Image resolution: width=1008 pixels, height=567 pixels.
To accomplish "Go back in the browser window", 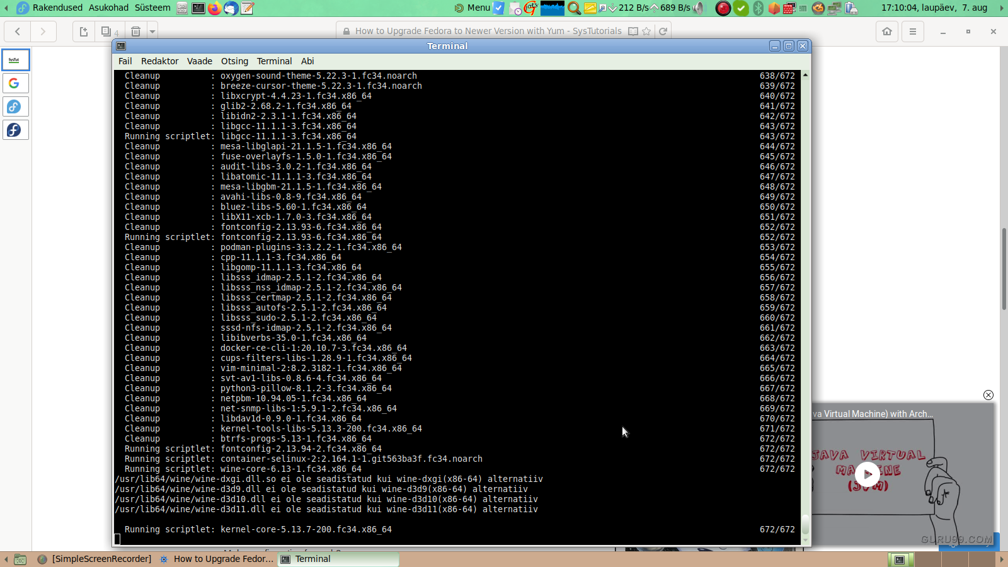I will point(18,31).
